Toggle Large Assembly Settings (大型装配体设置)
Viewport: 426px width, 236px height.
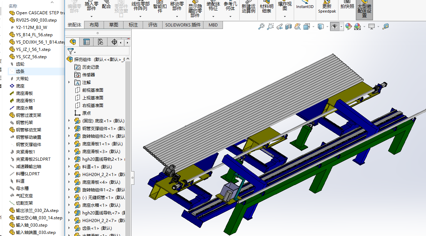tap(364, 10)
